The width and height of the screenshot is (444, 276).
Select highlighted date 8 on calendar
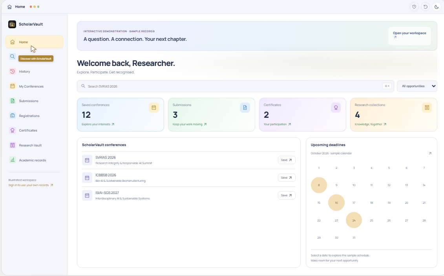(x=319, y=185)
